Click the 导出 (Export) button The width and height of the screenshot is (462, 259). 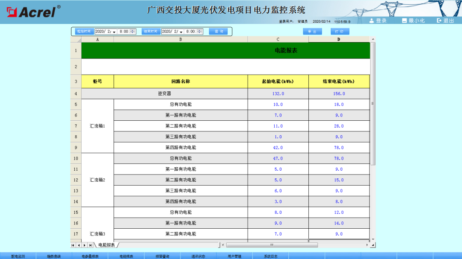(x=312, y=31)
